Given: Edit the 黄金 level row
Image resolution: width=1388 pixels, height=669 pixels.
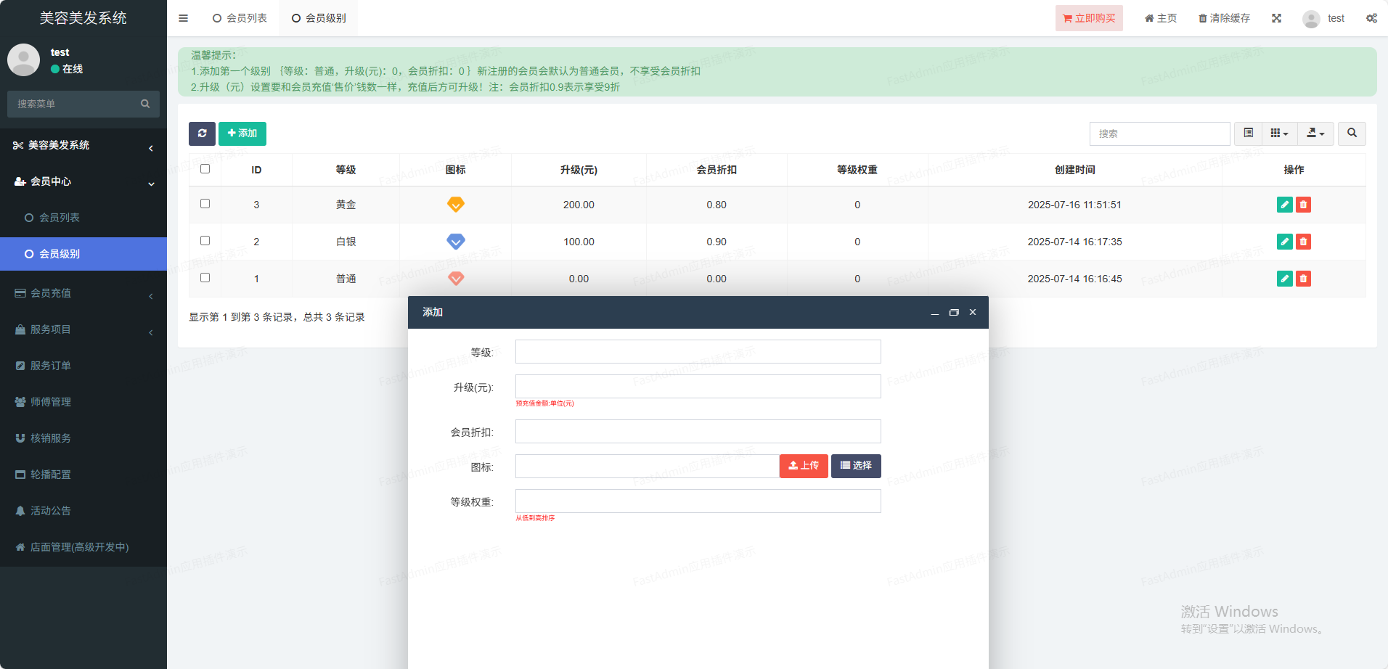Looking at the screenshot, I should (x=1284, y=205).
